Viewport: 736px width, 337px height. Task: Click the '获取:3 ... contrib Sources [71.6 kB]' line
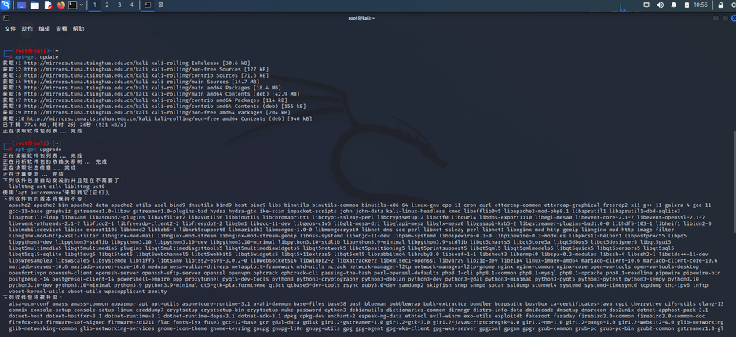coord(136,75)
